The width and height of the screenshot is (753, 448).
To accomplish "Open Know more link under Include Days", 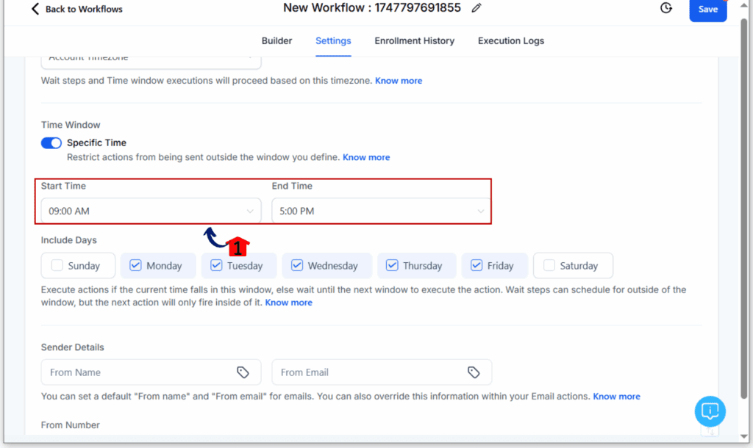I will (x=288, y=303).
